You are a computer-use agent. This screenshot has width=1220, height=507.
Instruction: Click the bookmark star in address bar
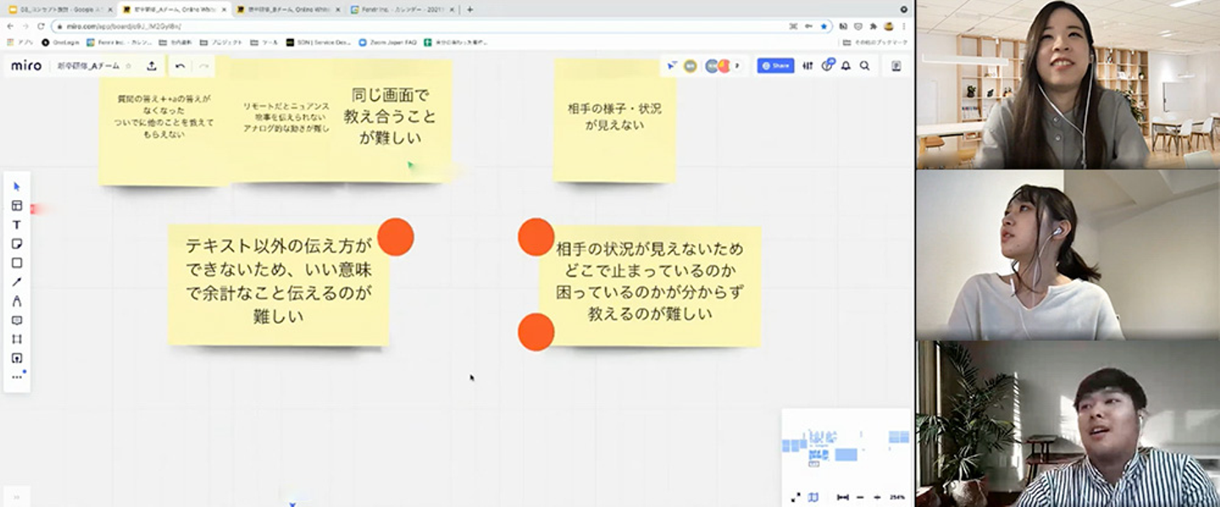[823, 26]
